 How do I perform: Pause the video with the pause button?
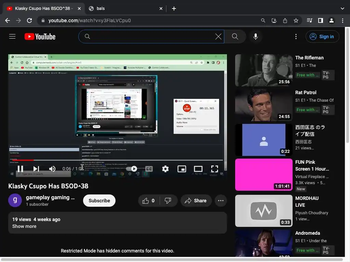[20, 169]
